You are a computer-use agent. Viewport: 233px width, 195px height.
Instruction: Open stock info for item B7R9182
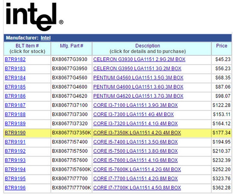[15, 59]
